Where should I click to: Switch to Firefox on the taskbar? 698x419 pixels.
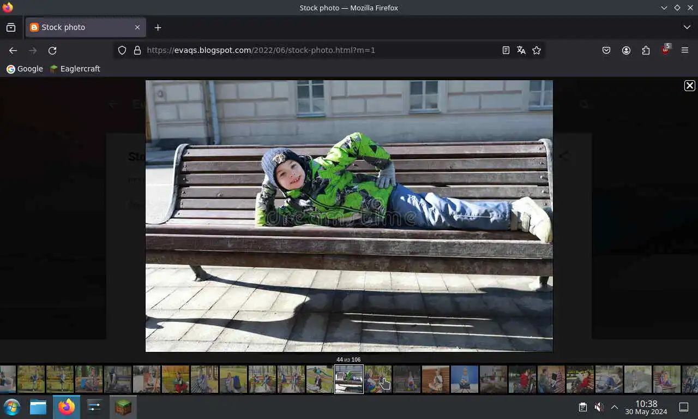point(67,407)
